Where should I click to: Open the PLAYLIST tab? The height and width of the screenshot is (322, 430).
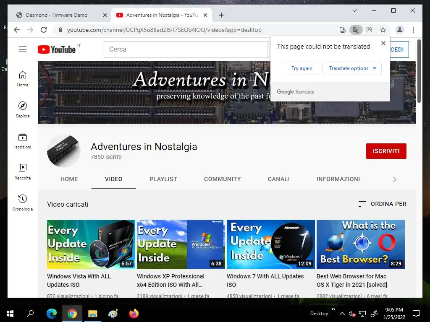pyautogui.click(x=163, y=179)
